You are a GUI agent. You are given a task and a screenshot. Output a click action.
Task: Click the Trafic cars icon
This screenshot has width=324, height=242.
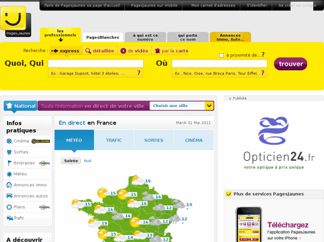(10, 218)
